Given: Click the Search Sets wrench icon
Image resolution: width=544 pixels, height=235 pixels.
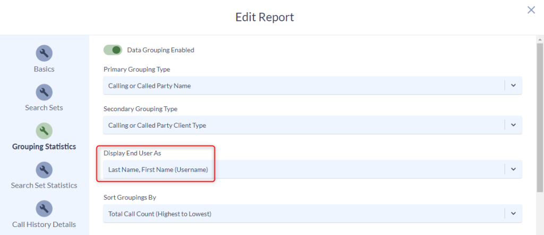Looking at the screenshot, I should 44,92.
